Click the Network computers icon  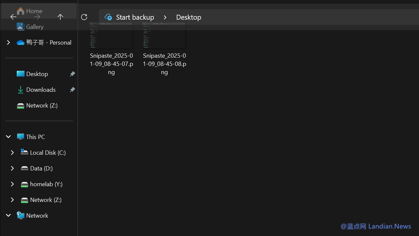tap(21, 215)
